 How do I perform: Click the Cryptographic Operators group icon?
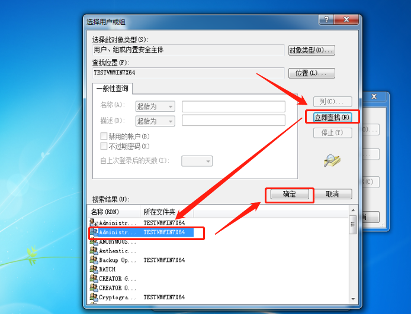tap(94, 297)
